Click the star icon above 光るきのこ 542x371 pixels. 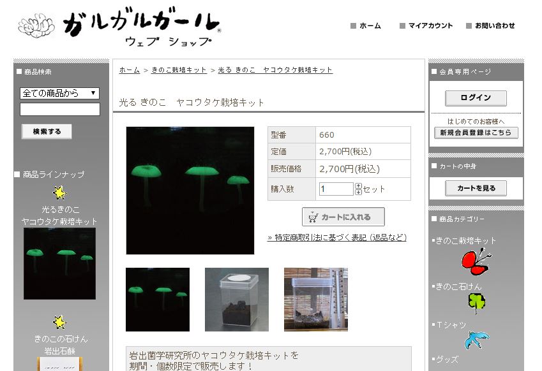(59, 193)
